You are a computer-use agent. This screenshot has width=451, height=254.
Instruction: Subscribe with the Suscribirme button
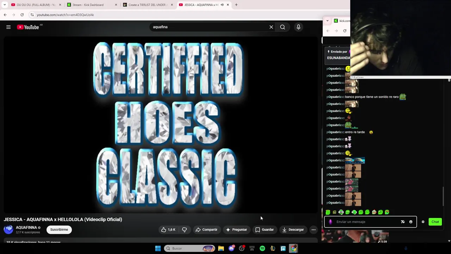click(59, 230)
